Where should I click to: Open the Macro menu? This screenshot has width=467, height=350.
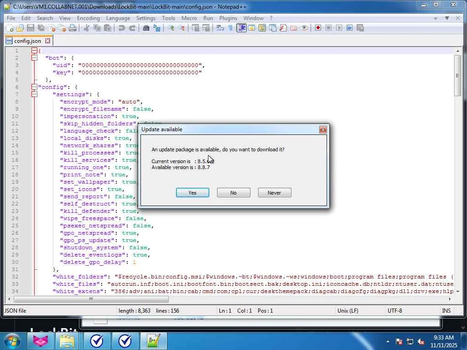coord(189,18)
